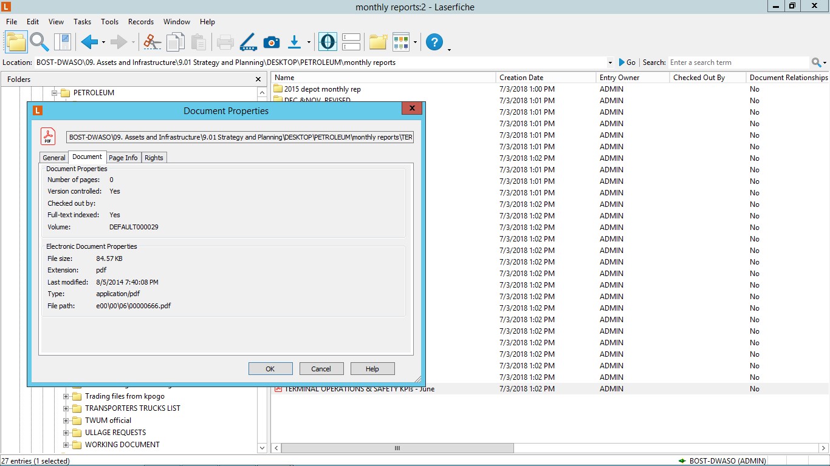This screenshot has height=466, width=830.
Task: Open the Tools menu
Action: pyautogui.click(x=110, y=22)
